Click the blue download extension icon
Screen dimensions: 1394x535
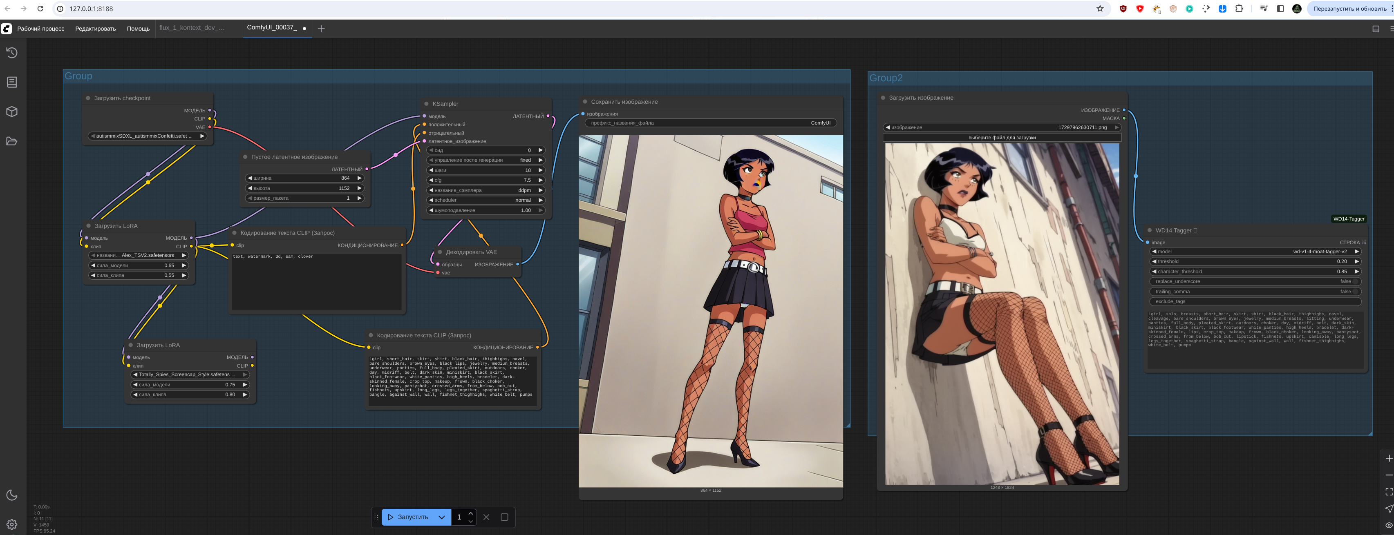pos(1222,9)
